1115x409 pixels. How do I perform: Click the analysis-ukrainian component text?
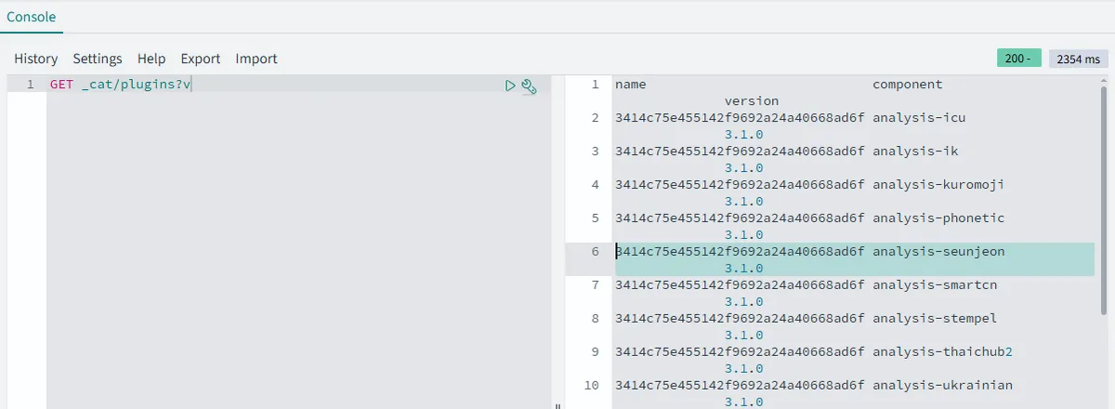pyautogui.click(x=942, y=385)
